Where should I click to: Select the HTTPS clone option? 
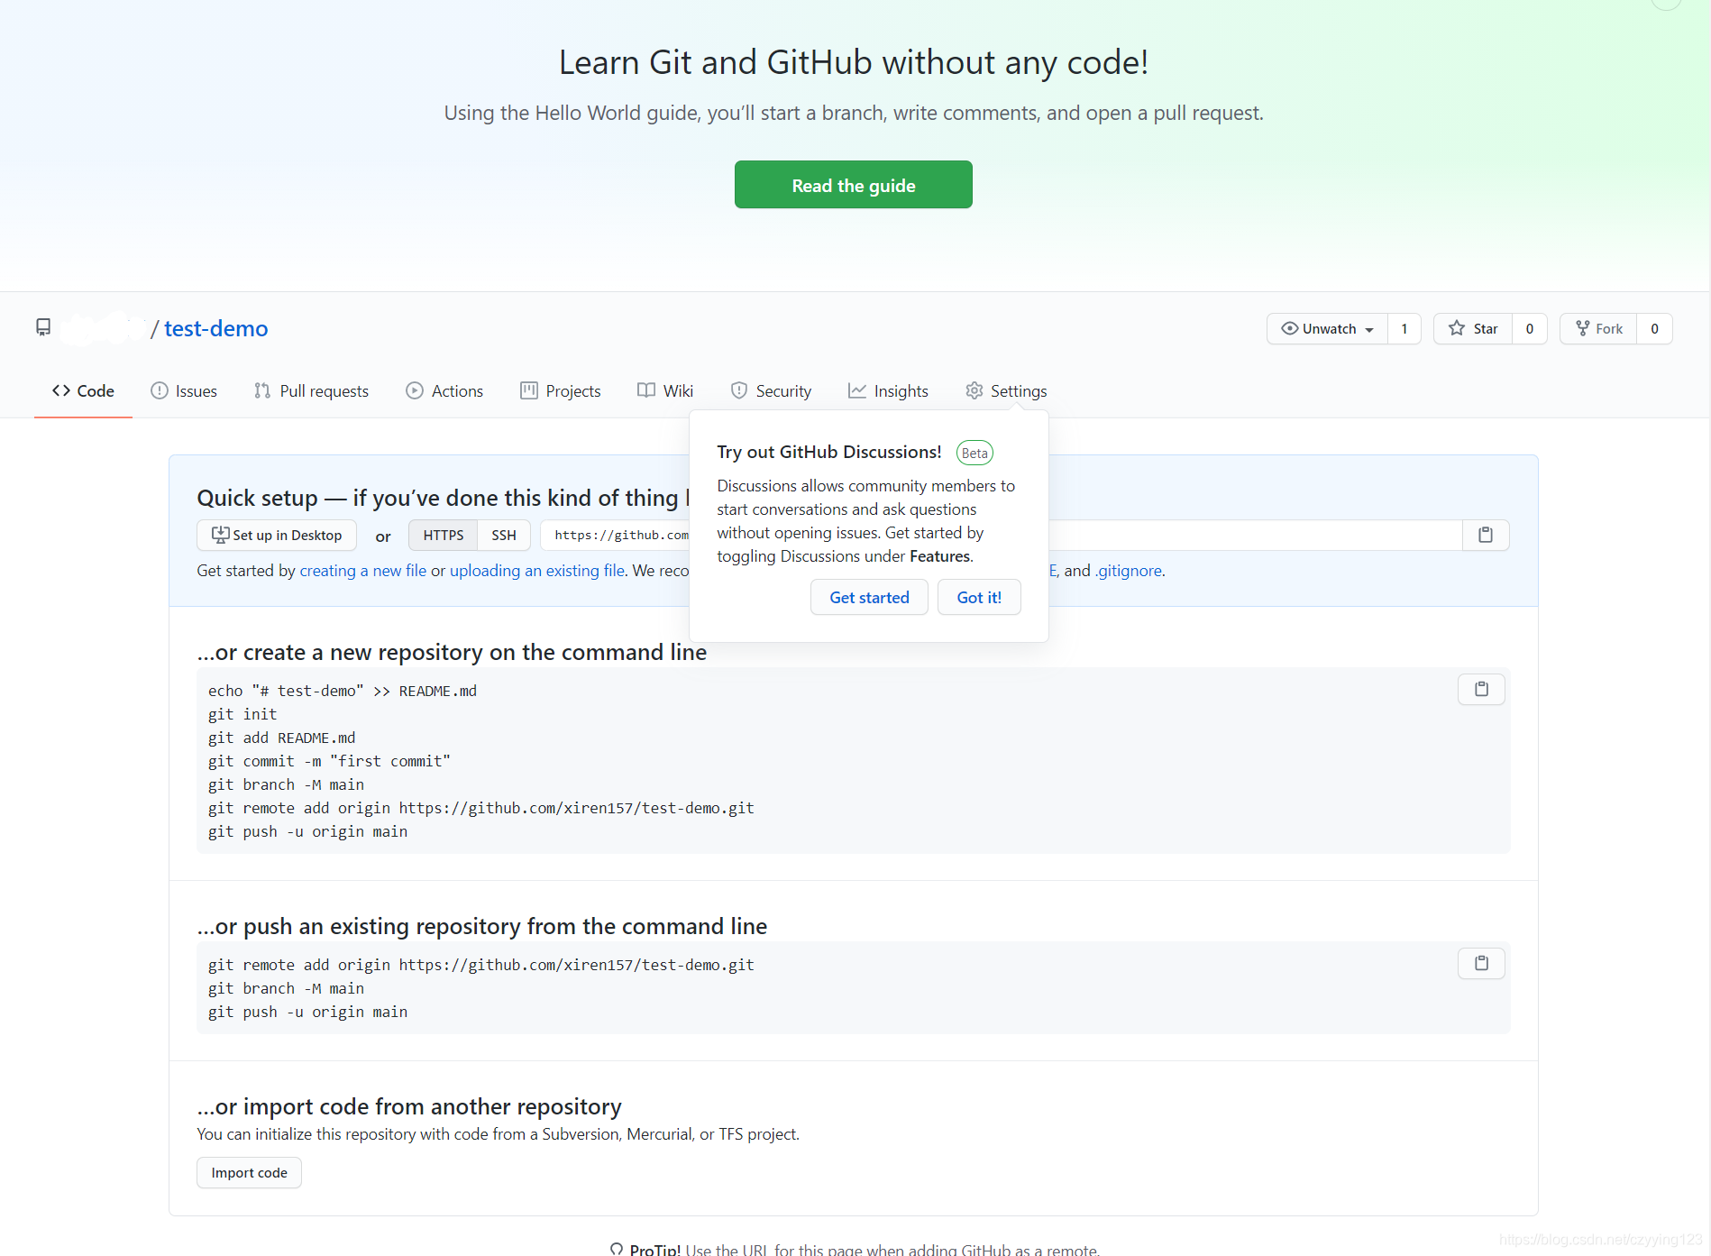[443, 535]
